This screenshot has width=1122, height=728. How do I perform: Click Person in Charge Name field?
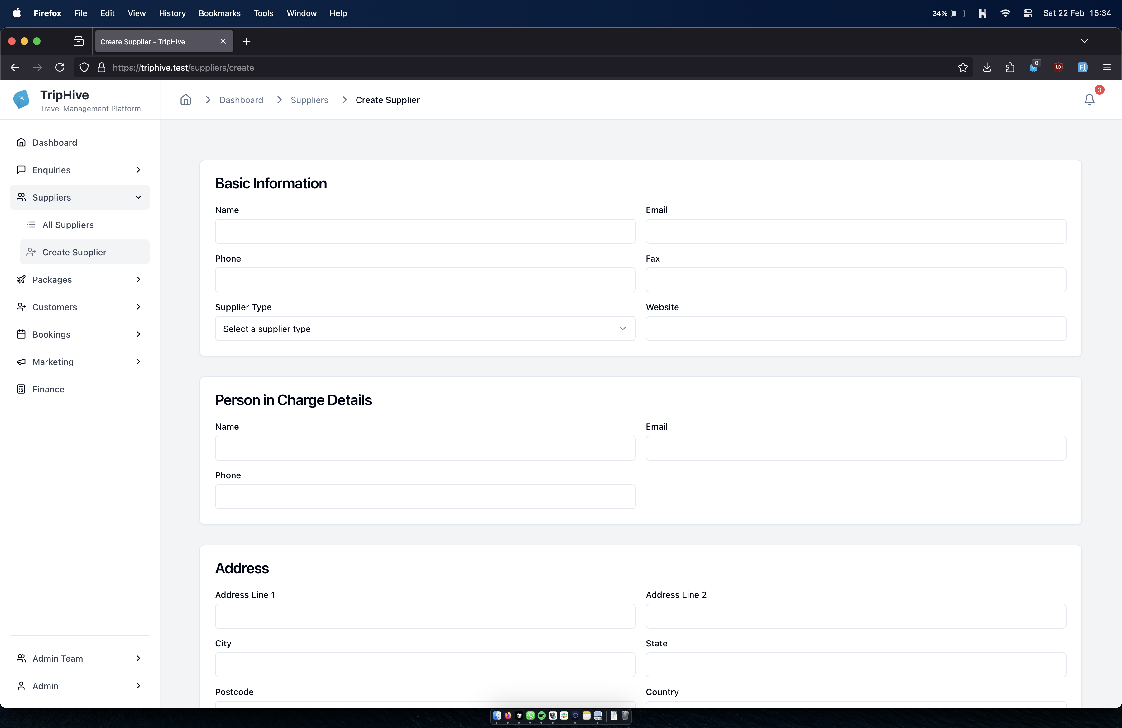(425, 448)
